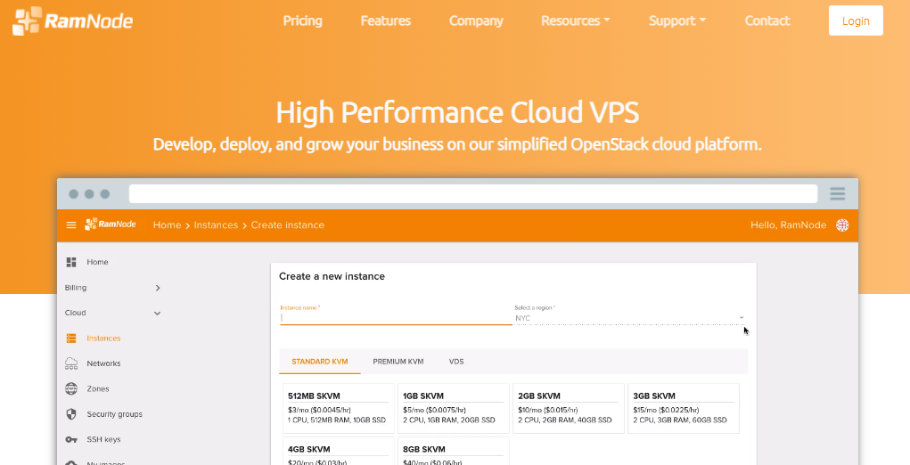Screen dimensions: 910x465
Task: Click the Instances server icon in sidebar
Action: coord(71,338)
